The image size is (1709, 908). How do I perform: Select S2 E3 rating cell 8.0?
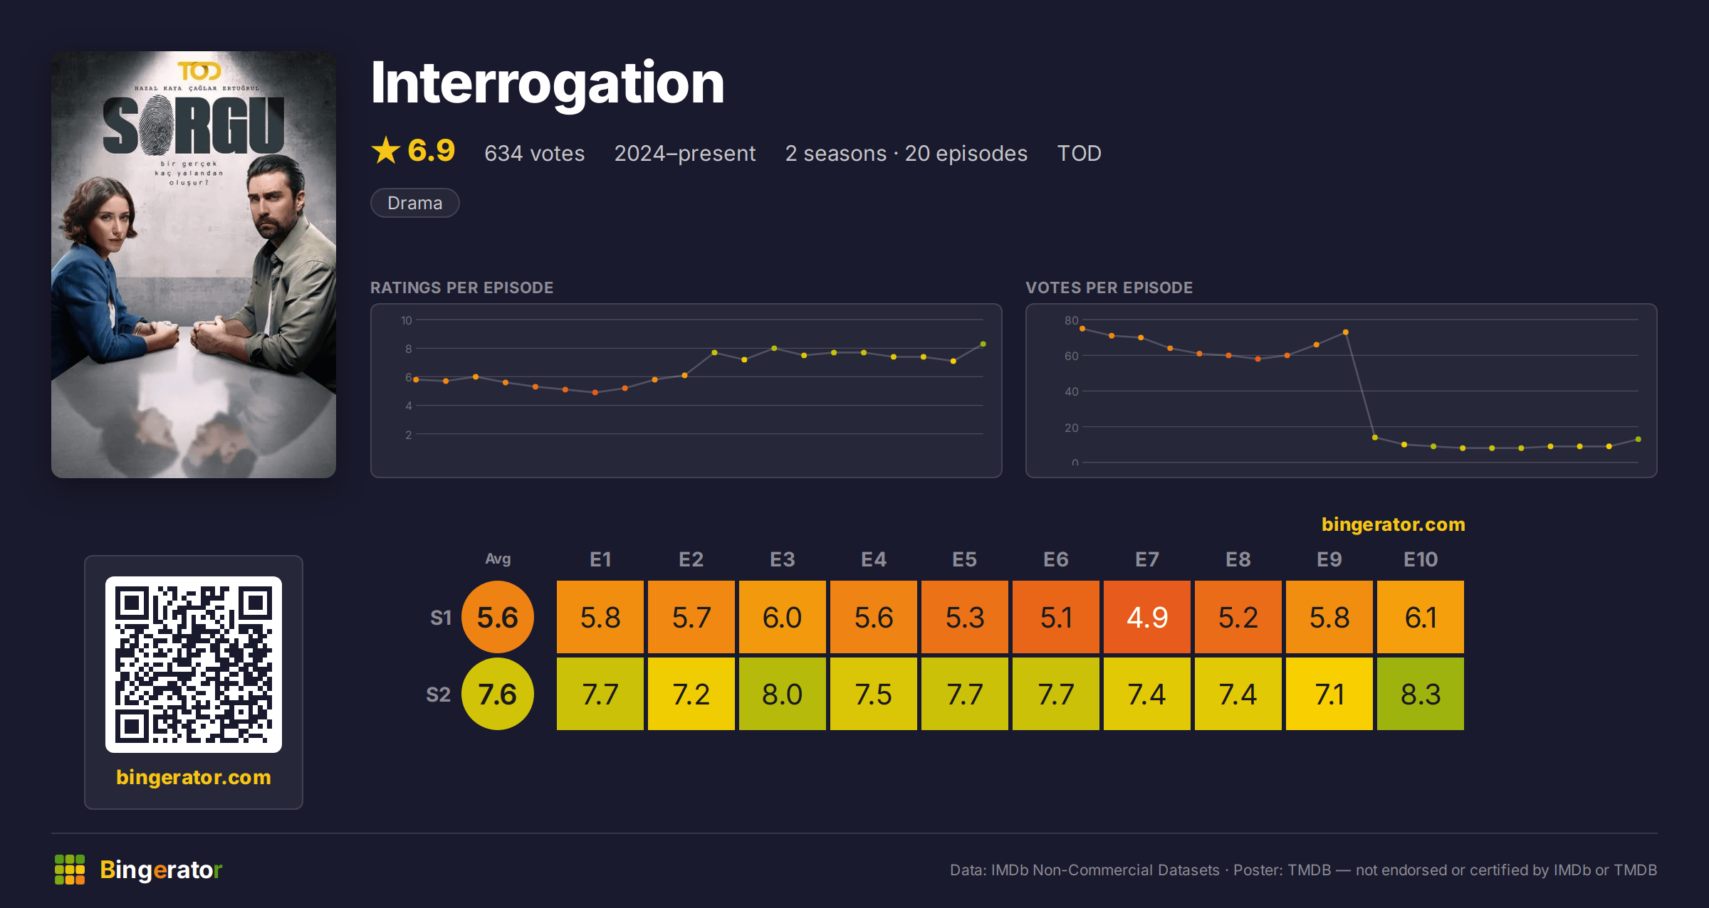pyautogui.click(x=783, y=694)
